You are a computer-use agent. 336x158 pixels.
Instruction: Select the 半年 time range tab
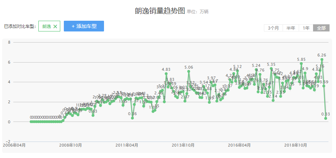(291, 28)
